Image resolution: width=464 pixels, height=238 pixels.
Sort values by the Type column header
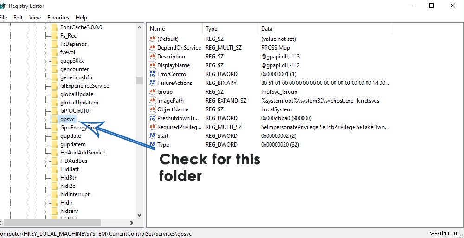[230, 29]
